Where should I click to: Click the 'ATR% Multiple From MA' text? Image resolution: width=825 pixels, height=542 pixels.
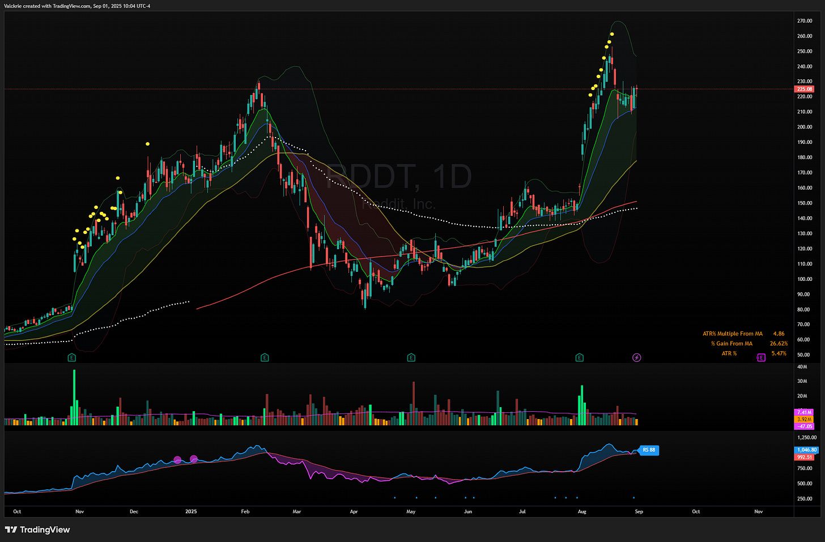[x=733, y=334]
